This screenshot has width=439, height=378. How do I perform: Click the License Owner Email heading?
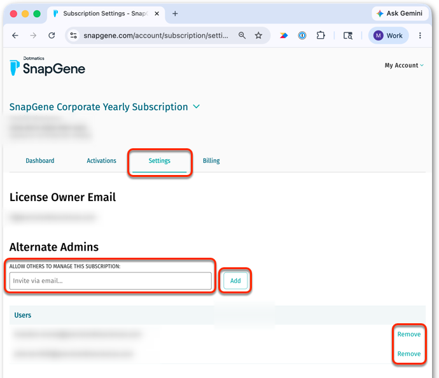coord(62,197)
